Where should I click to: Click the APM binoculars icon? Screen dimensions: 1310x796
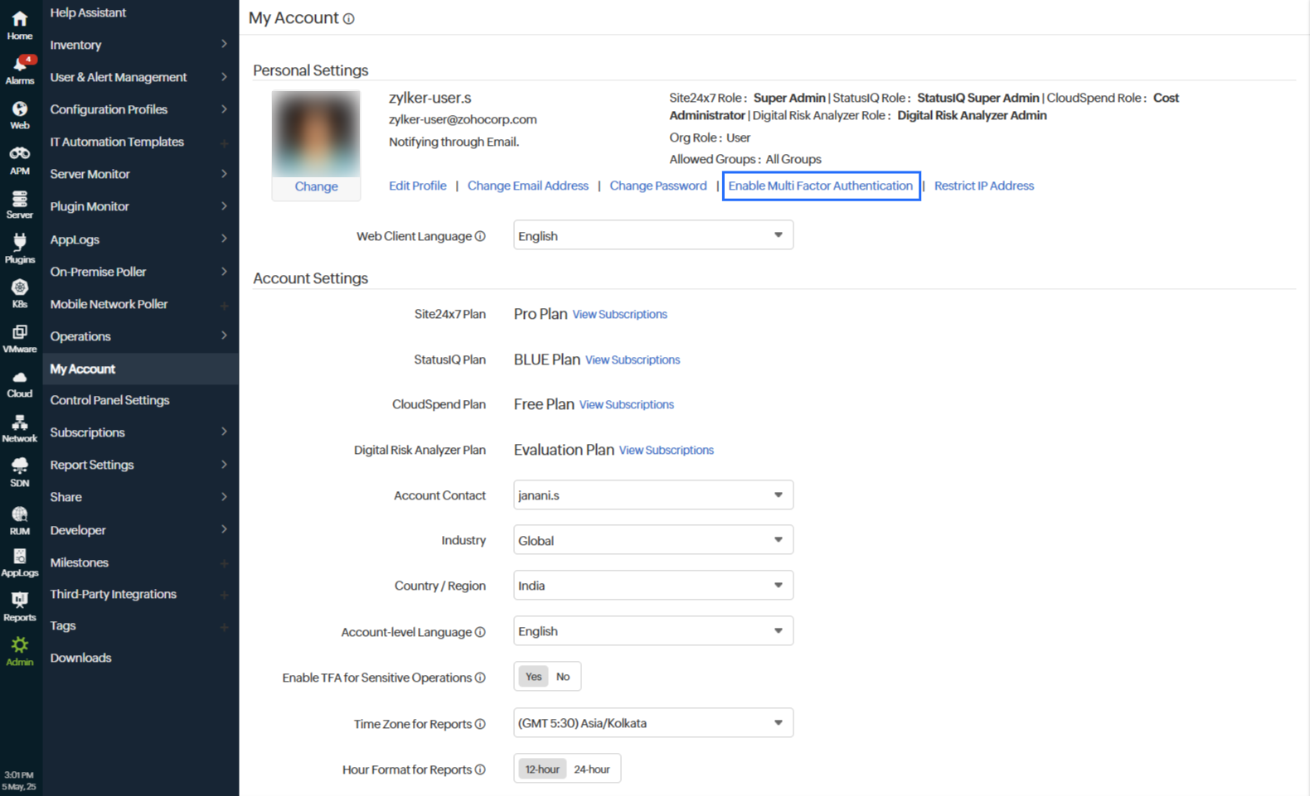coord(20,160)
